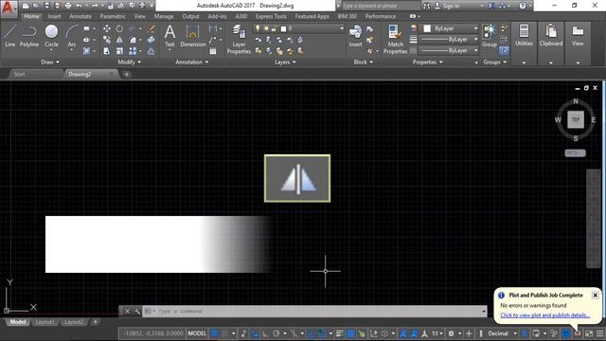Screen dimensions: 606x341
Task: Select the Move tool in Modify panel
Action: pos(107,28)
